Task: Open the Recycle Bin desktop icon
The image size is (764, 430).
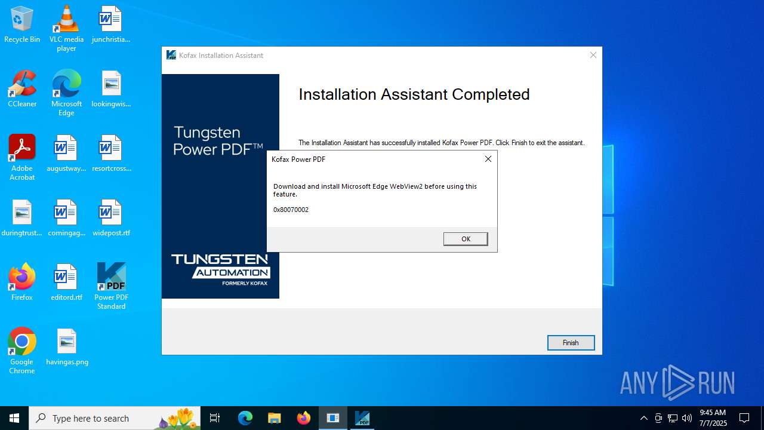Action: (22, 25)
